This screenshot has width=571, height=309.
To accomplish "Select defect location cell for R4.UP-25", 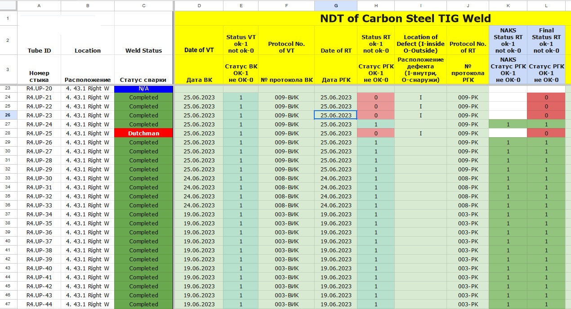I will coord(420,133).
